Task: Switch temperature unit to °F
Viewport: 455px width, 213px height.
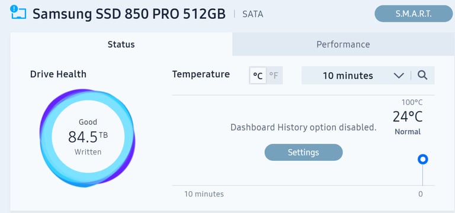Action: pos(274,76)
